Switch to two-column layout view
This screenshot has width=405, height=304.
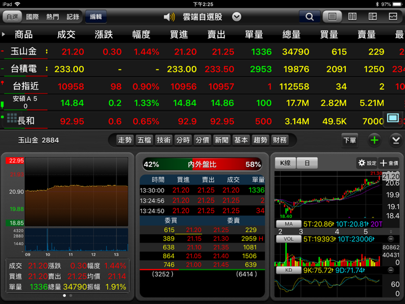coord(353,17)
